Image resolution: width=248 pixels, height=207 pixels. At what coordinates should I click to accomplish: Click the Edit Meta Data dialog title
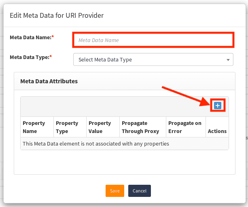[57, 15]
